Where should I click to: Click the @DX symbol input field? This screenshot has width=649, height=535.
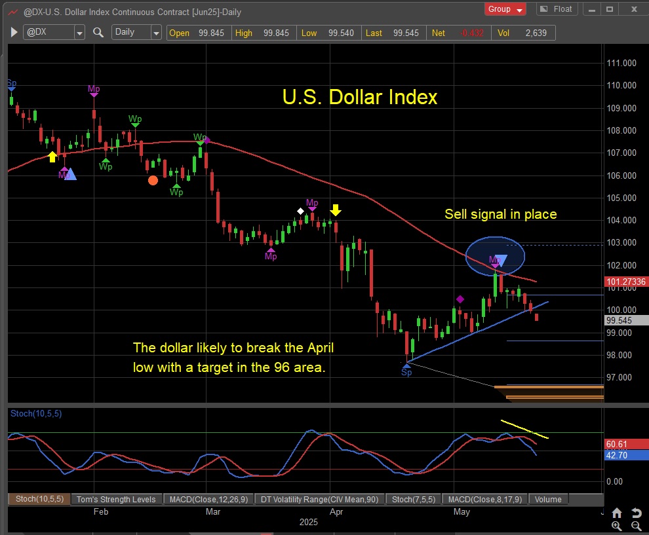[49, 32]
